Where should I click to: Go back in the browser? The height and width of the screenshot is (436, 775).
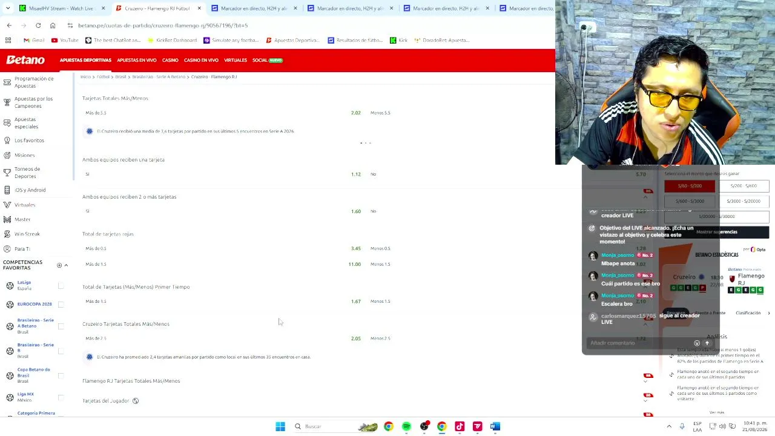pyautogui.click(x=9, y=25)
